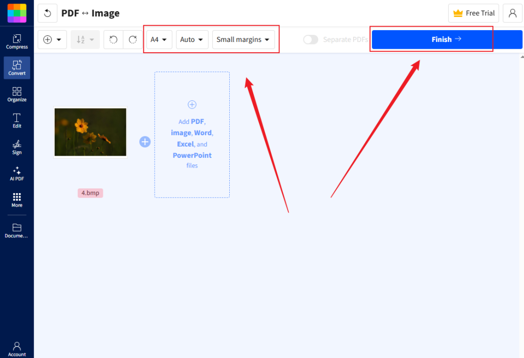The width and height of the screenshot is (524, 358).
Task: Open the A4 page size dropdown
Action: tap(159, 39)
